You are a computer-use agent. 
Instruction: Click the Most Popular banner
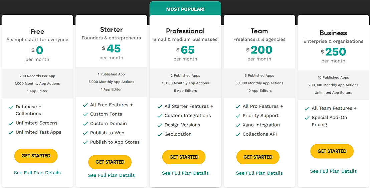coord(185,9)
